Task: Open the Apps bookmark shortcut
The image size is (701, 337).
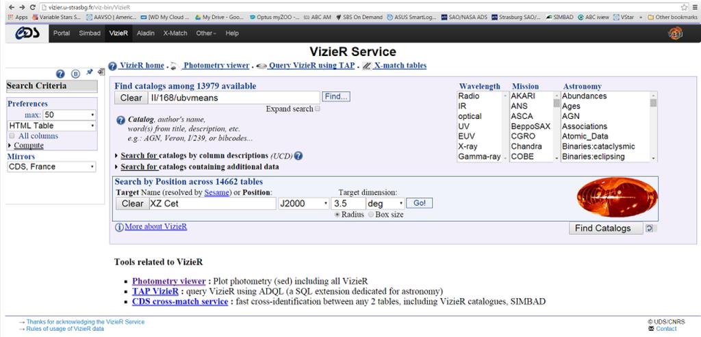Action: coord(18,17)
